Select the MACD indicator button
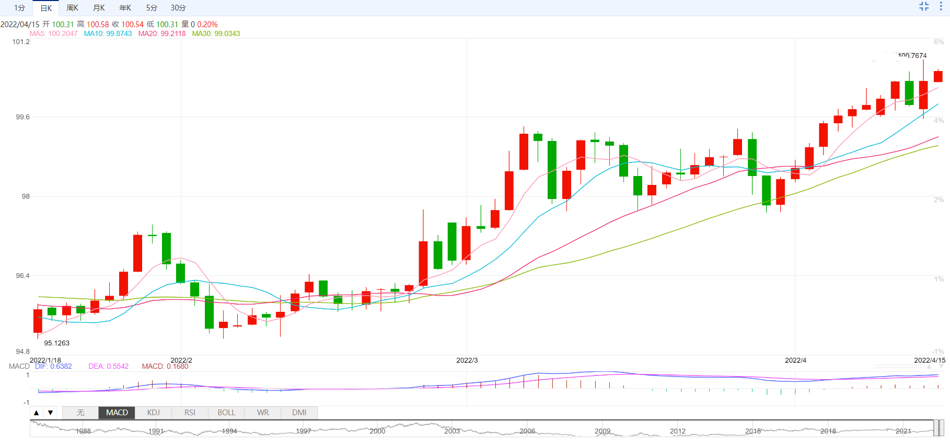Image resolution: width=950 pixels, height=445 pixels. (x=117, y=413)
